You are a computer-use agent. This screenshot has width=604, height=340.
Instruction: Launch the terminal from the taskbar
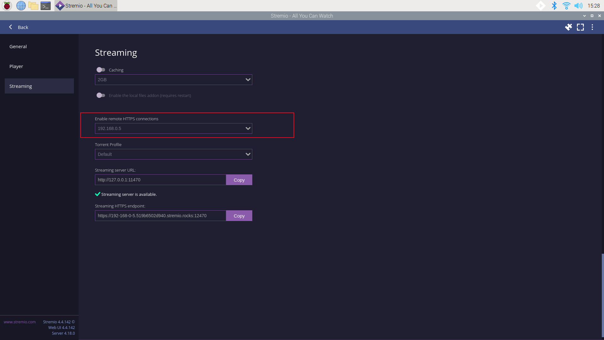[46, 6]
